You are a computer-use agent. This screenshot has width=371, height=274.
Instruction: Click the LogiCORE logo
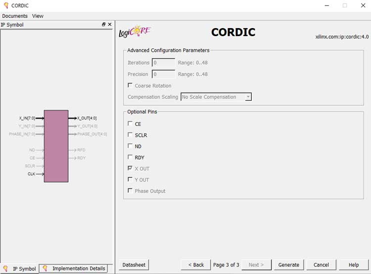[x=135, y=32]
